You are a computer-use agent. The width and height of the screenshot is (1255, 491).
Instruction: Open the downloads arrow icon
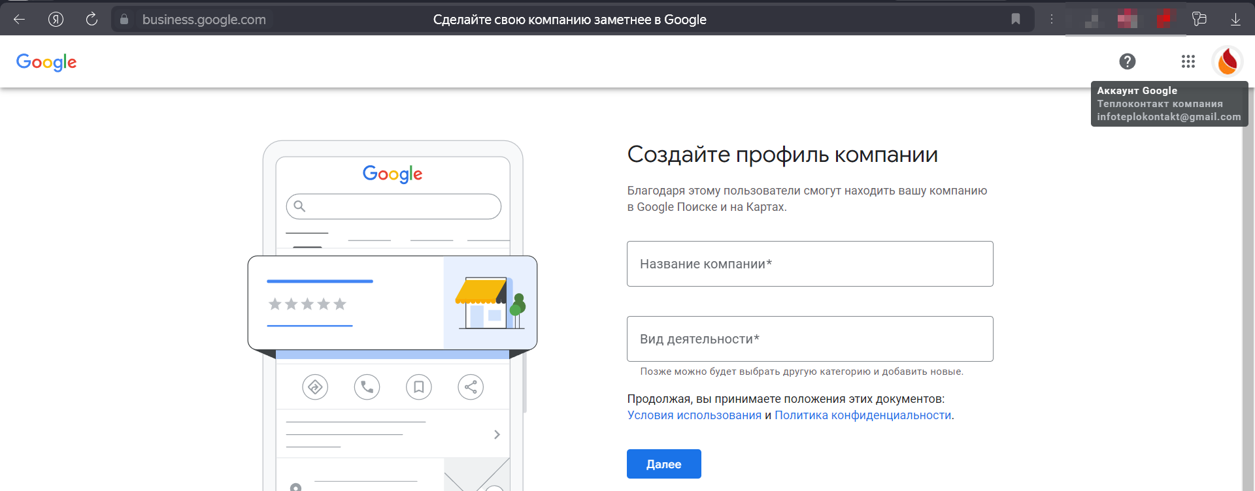click(1235, 20)
